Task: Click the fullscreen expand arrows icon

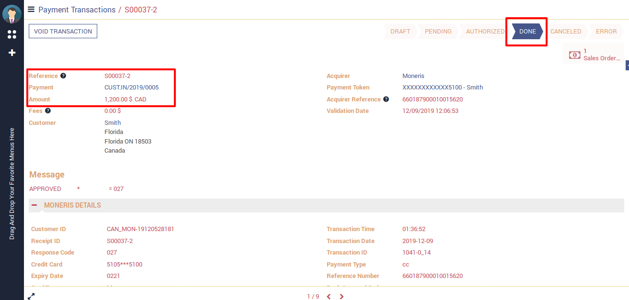Action: tap(31, 296)
